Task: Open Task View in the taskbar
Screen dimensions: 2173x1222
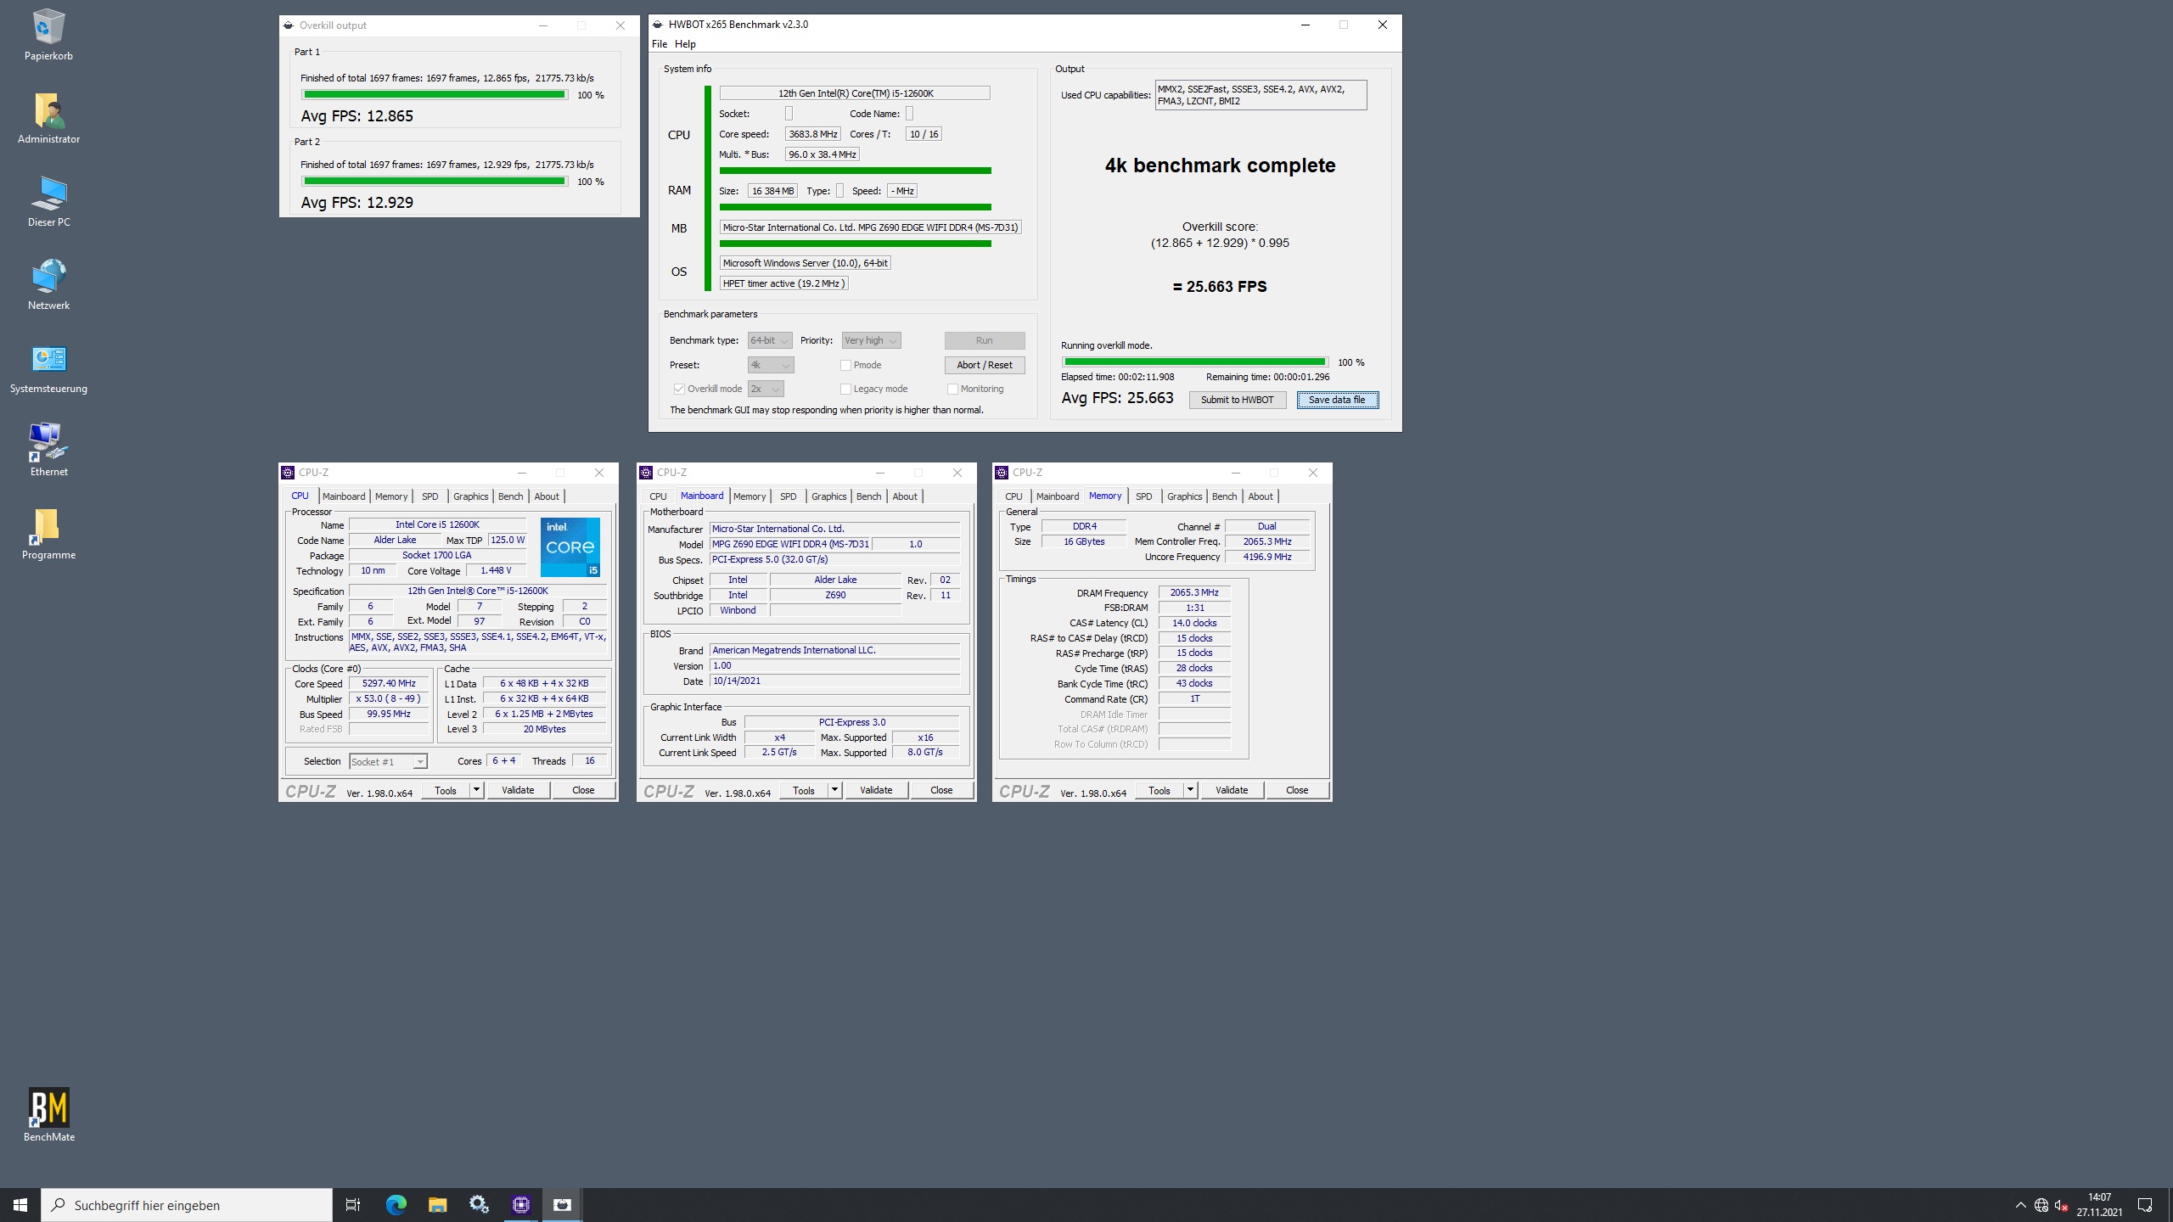Action: pos(353,1205)
